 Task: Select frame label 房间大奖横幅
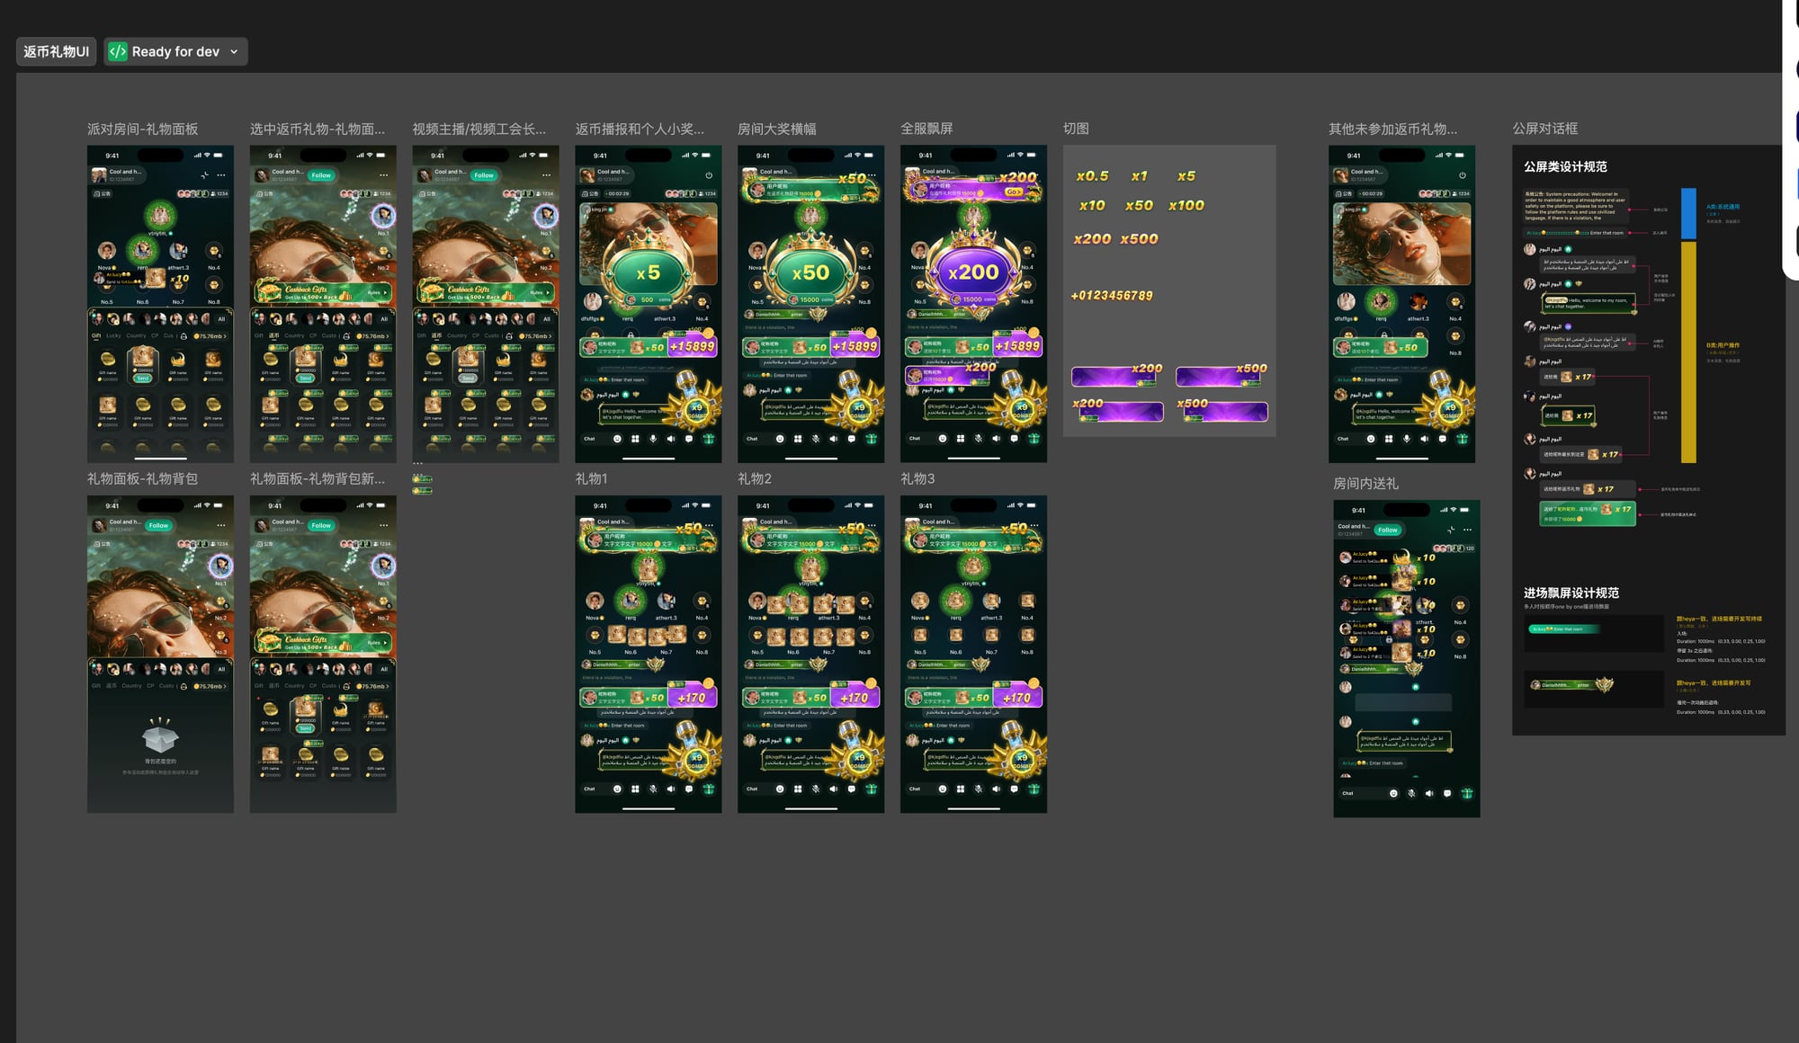(777, 129)
